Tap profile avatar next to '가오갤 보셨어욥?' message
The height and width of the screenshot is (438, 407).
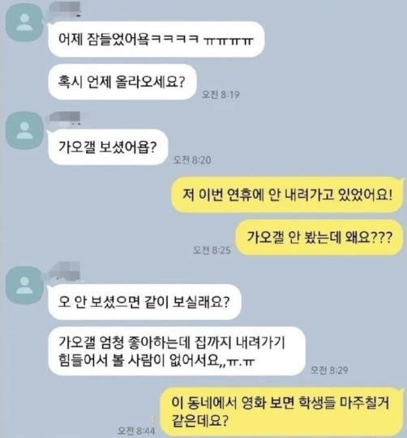(24, 130)
